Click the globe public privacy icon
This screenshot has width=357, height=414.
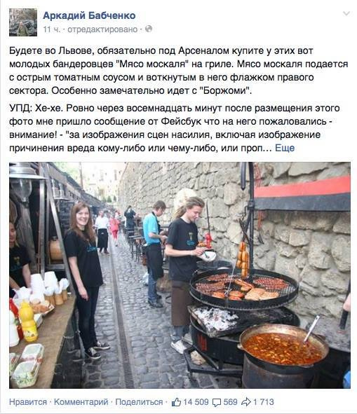(x=149, y=29)
